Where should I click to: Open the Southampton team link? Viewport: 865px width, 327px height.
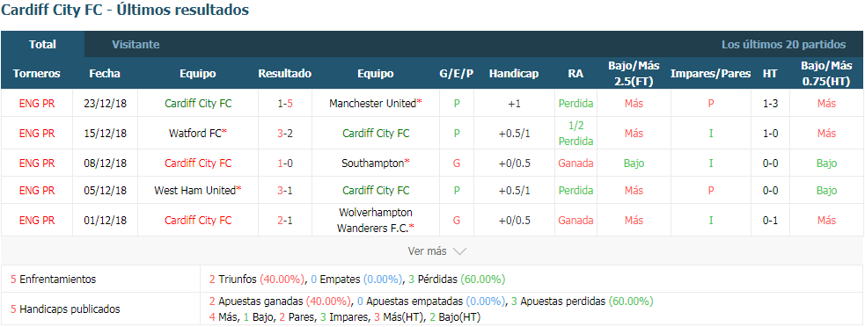[375, 163]
